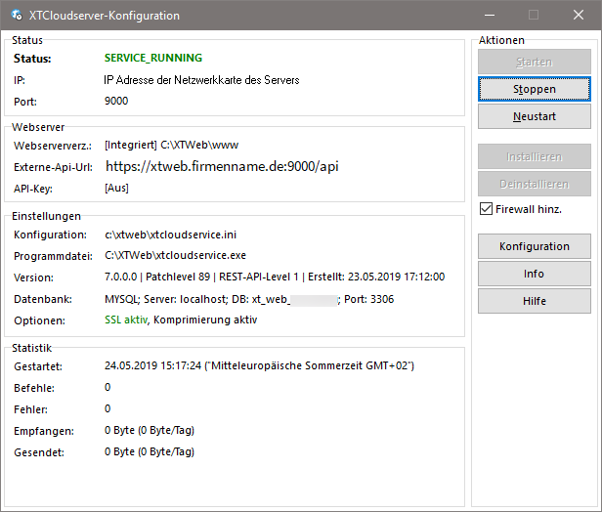Minimize the XTCloudserver-Konfiguration window
Screen dimensions: 602x512
(x=489, y=16)
